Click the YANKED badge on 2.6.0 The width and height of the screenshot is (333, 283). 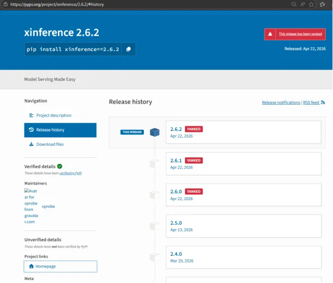click(x=194, y=191)
